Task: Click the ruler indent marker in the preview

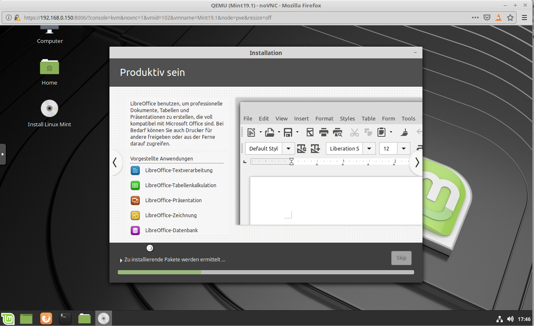Action: tap(291, 161)
